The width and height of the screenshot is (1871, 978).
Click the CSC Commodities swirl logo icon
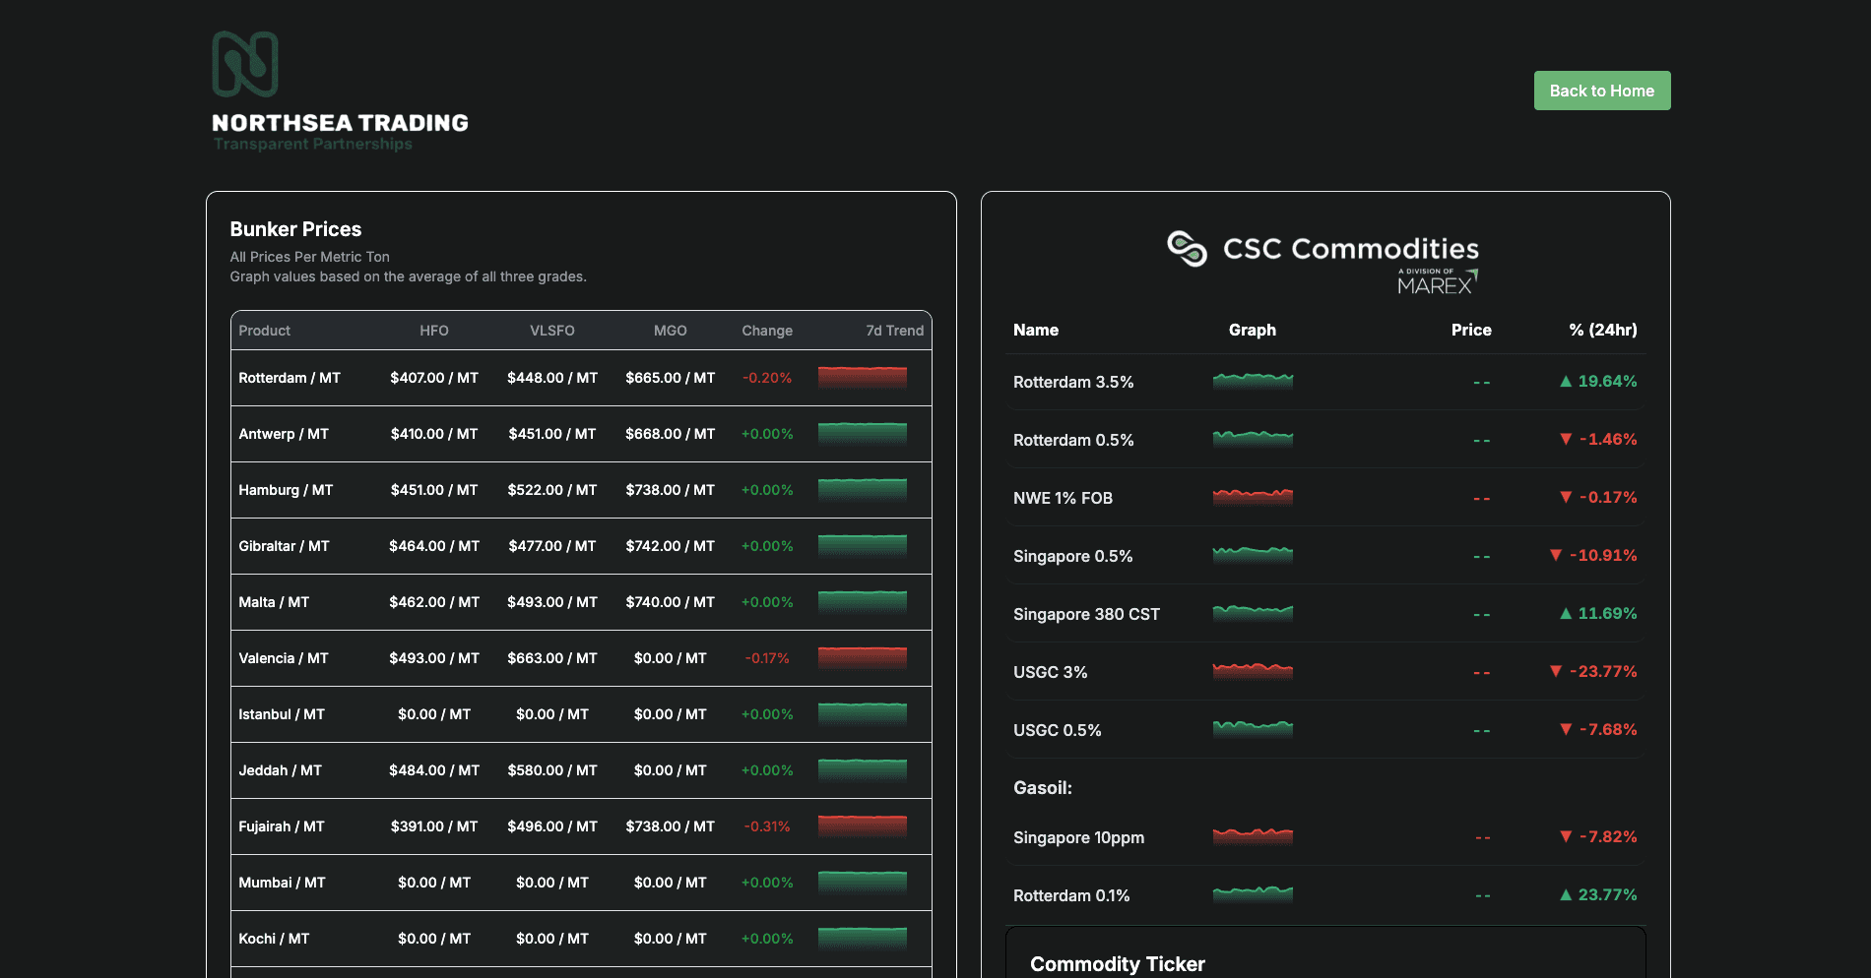point(1187,248)
